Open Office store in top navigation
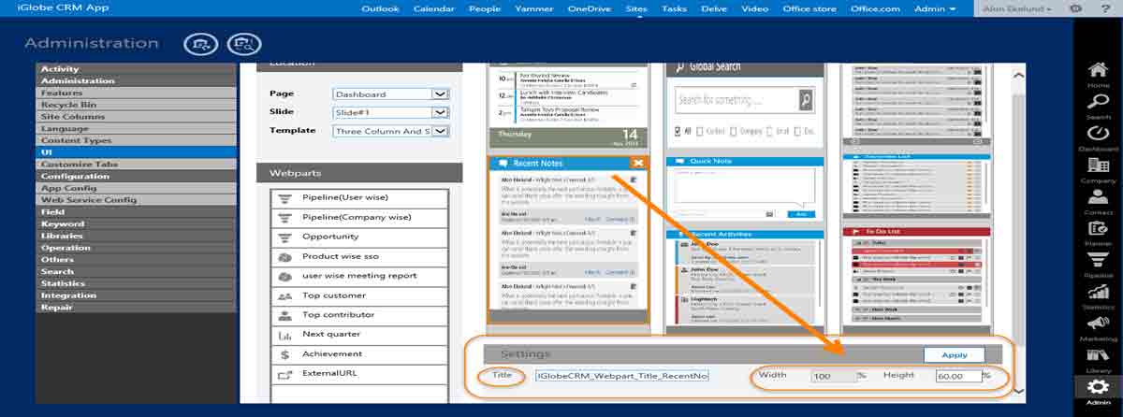The width and height of the screenshot is (1123, 417). (x=809, y=8)
